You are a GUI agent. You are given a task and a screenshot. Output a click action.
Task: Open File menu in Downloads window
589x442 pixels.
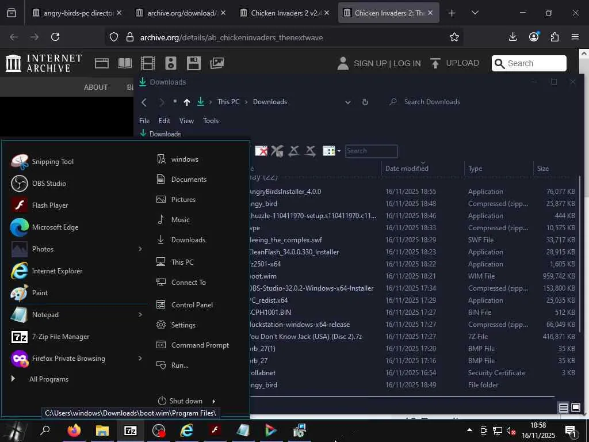tap(144, 121)
